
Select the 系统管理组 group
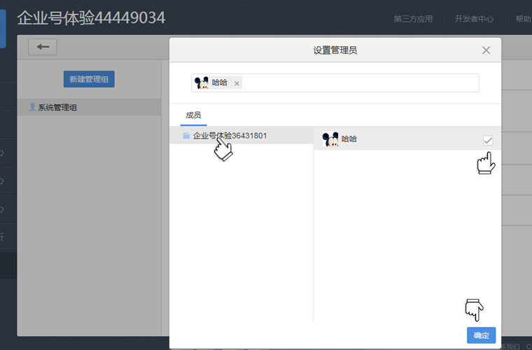click(x=57, y=107)
